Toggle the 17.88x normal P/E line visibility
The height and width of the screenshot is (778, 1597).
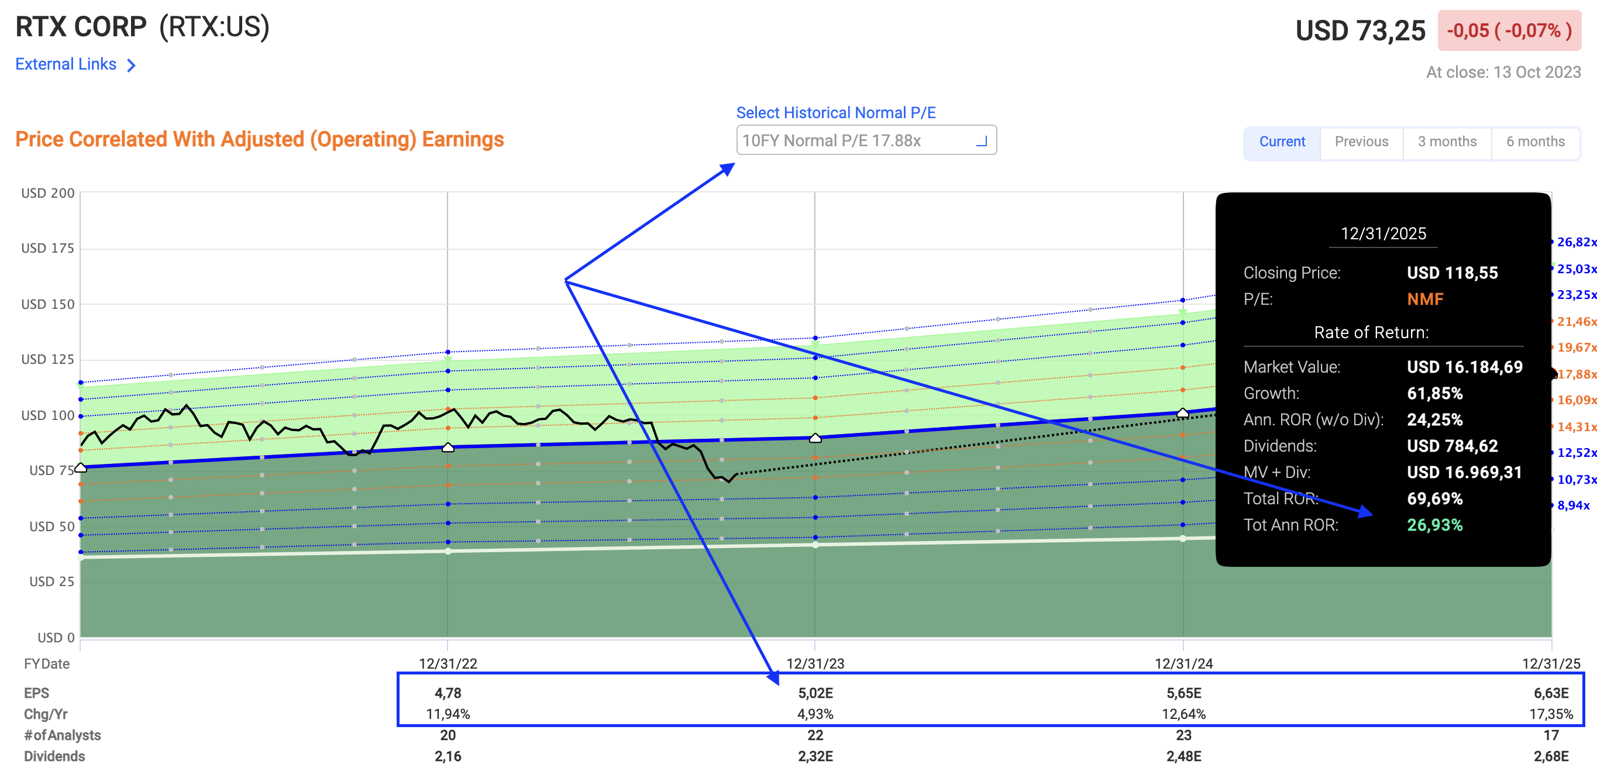coord(1575,374)
